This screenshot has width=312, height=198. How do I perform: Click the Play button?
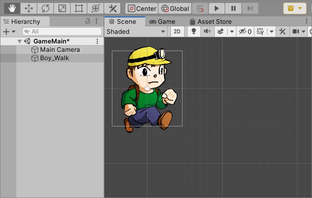[x=216, y=8]
